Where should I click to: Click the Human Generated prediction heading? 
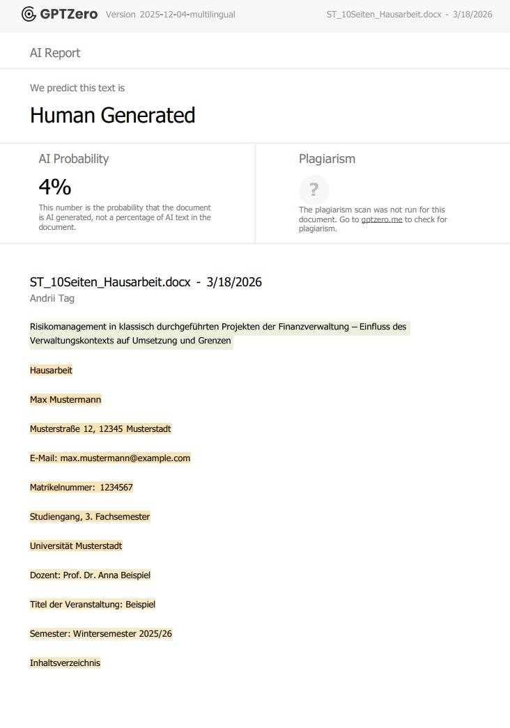(112, 115)
